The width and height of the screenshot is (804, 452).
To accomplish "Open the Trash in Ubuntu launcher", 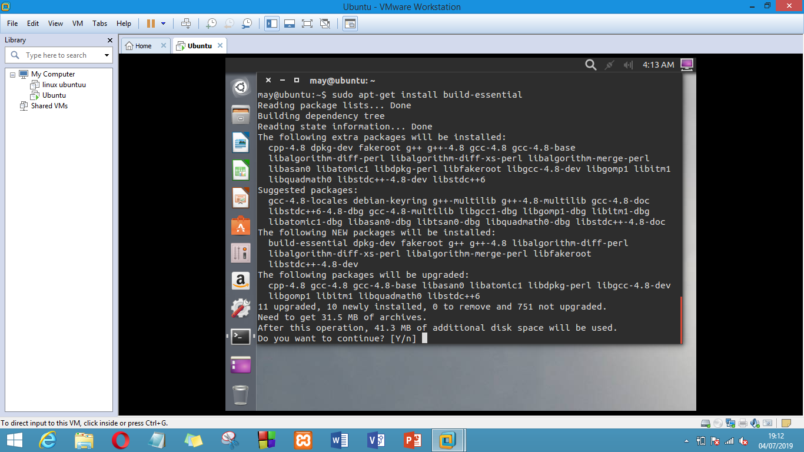I will [240, 394].
